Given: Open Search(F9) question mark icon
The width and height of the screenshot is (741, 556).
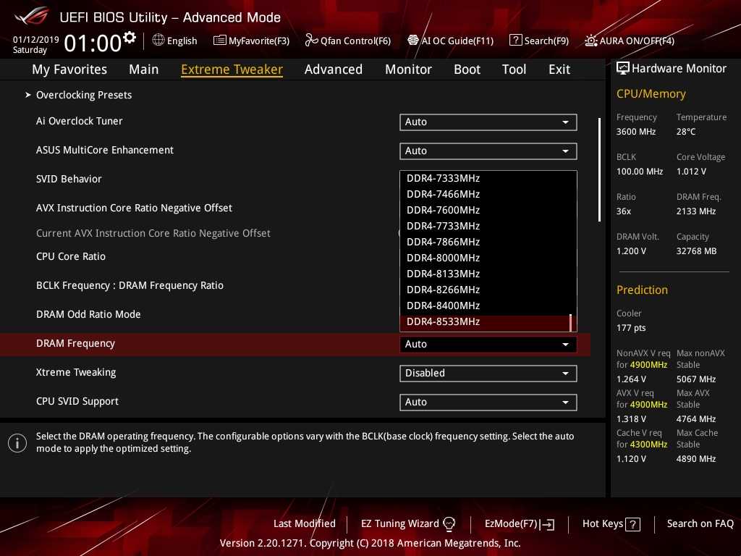Looking at the screenshot, I should point(515,41).
